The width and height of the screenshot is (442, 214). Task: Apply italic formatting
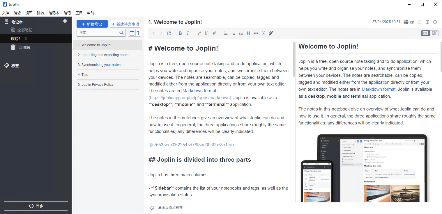coord(188,33)
